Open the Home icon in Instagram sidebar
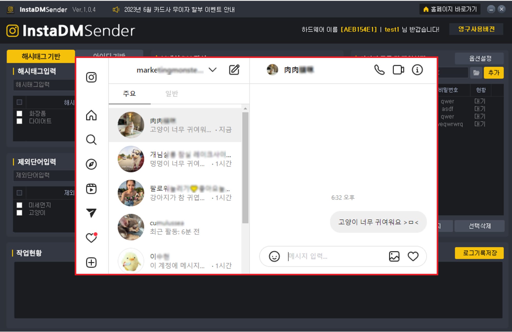The width and height of the screenshot is (512, 332). coord(91,115)
